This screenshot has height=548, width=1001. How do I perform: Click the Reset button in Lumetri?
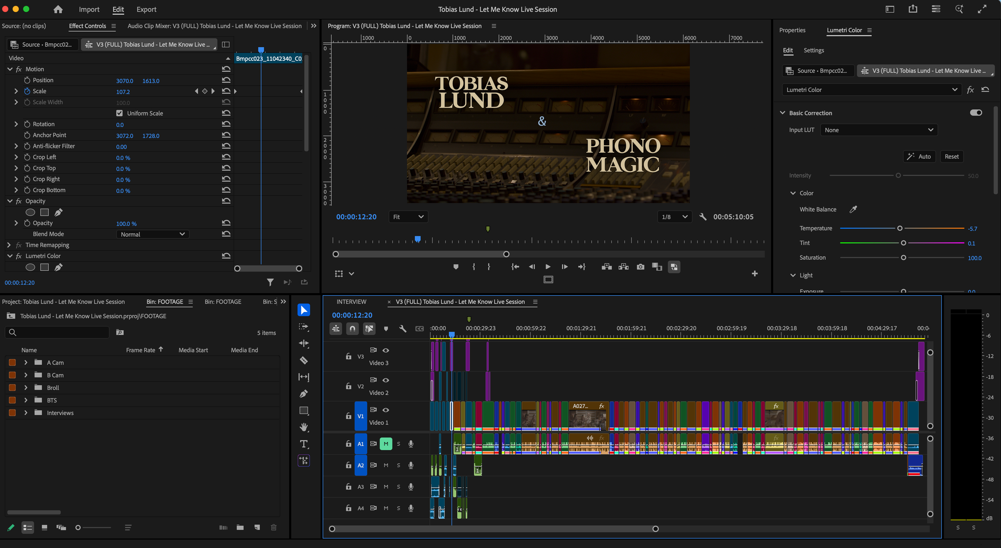[x=951, y=156]
